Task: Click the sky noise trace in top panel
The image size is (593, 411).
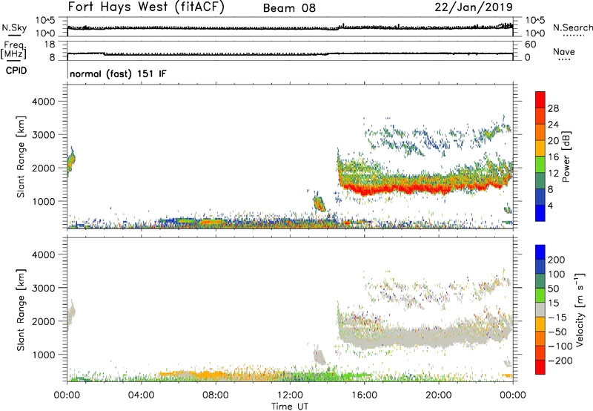Action: point(290,27)
